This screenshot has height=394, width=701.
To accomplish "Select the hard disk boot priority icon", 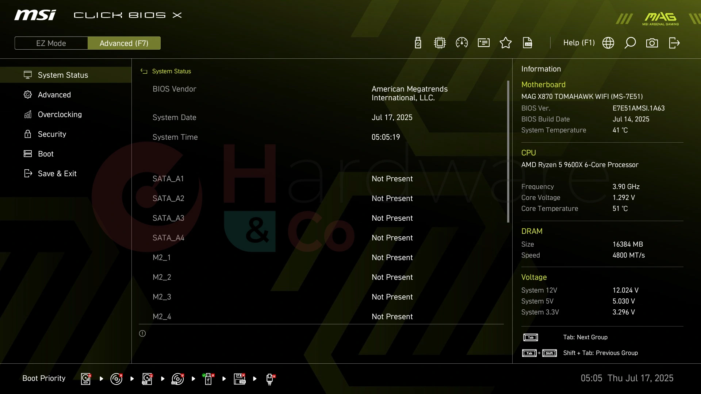I will (x=86, y=379).
